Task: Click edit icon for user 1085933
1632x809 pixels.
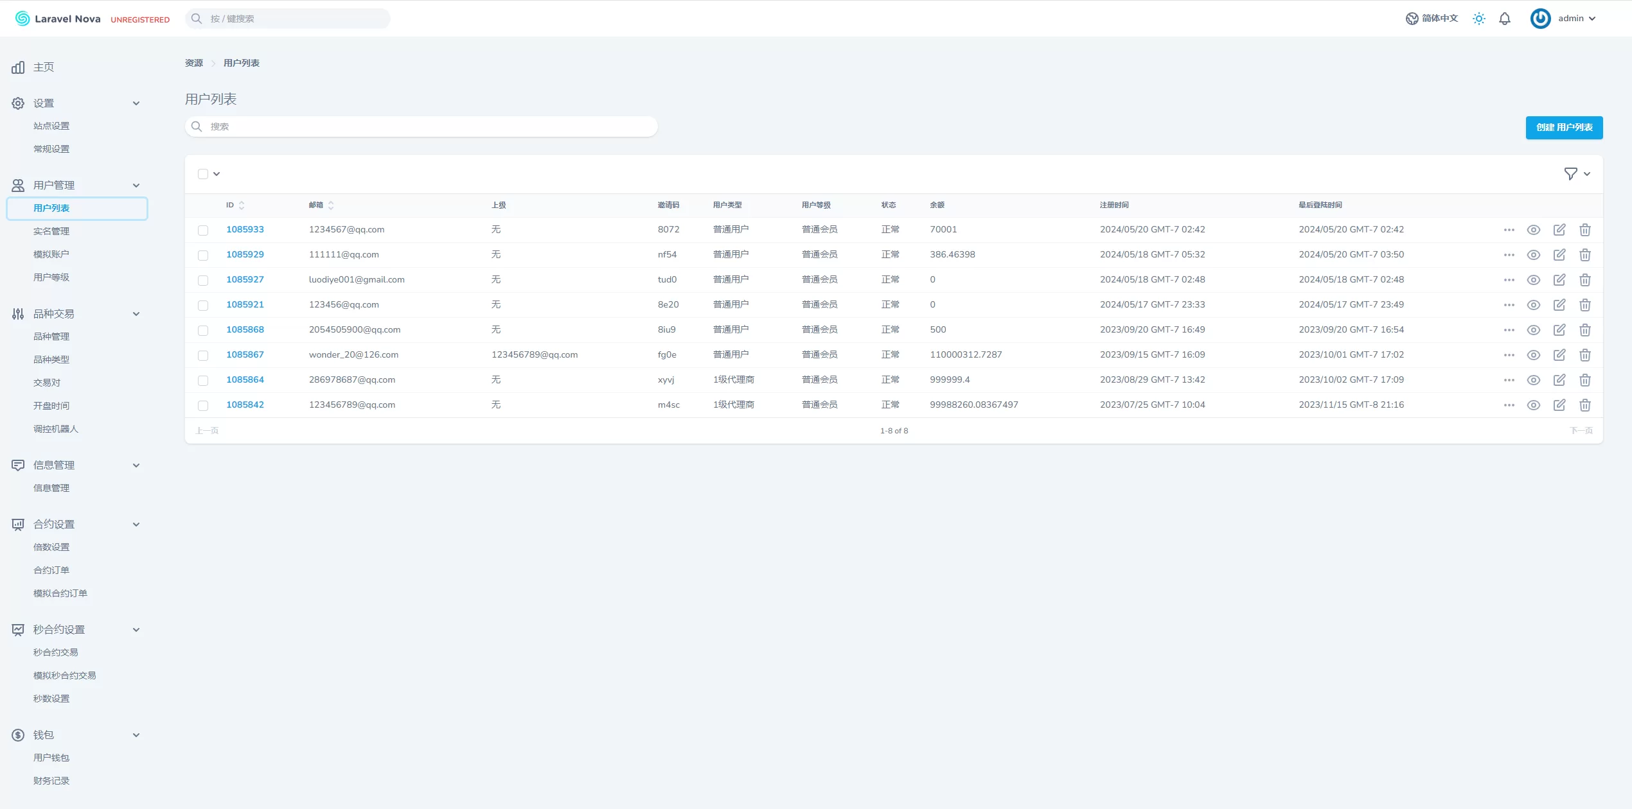Action: pyautogui.click(x=1559, y=230)
